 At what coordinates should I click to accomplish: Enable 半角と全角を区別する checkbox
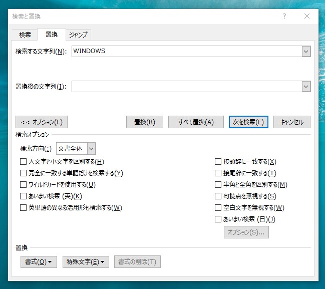click(x=218, y=185)
